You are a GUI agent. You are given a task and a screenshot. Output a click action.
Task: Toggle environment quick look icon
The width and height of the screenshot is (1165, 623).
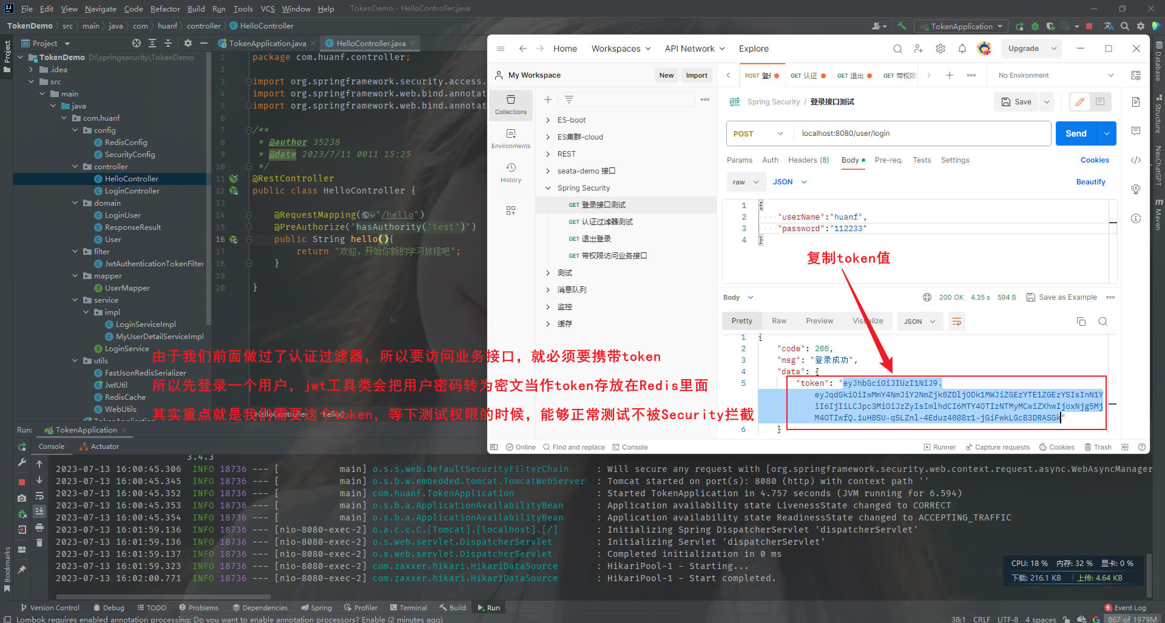(x=1136, y=75)
